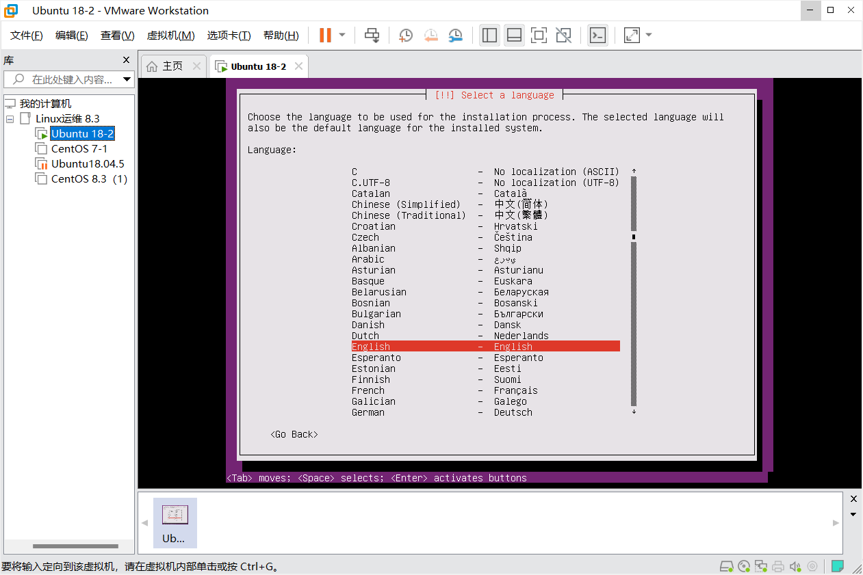Select CentOS 8.3 (1) in library tree
This screenshot has width=863, height=575.
(89, 179)
